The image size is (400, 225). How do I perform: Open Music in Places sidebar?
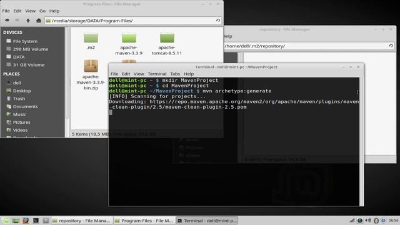pyautogui.click(x=16, y=114)
